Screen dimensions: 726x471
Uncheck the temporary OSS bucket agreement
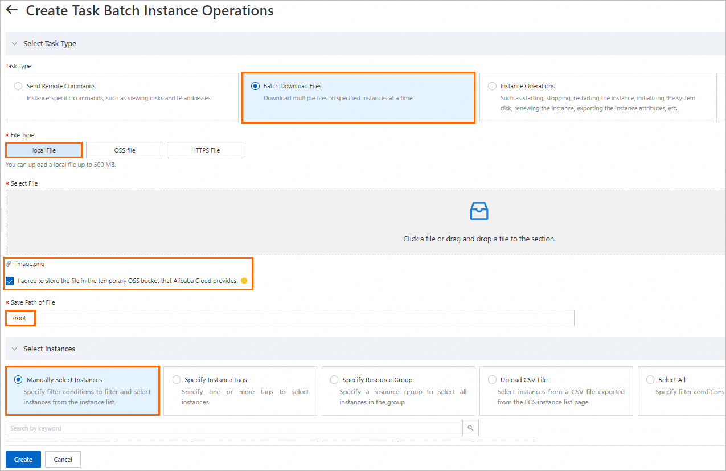10,281
